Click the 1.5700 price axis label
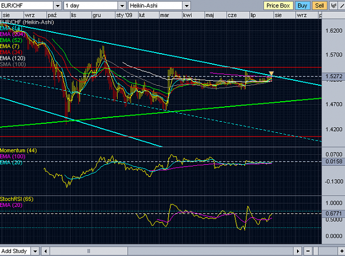Viewport: 345px width, 256px height. pyautogui.click(x=334, y=55)
